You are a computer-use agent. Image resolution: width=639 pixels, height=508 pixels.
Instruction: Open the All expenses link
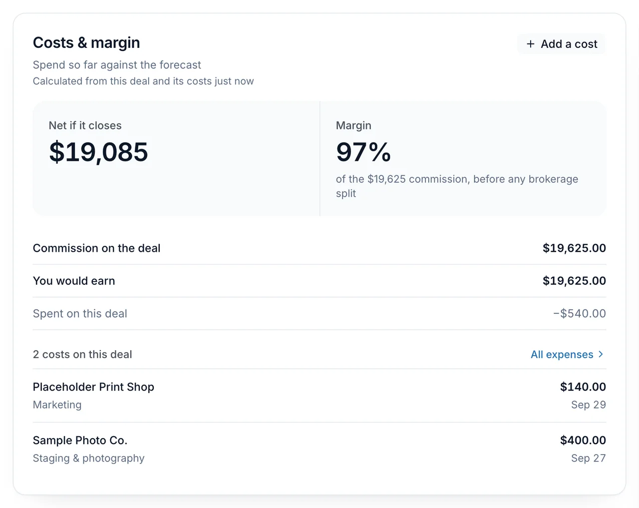(x=568, y=354)
